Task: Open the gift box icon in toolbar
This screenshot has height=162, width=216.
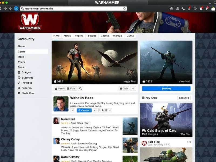Action: point(213,9)
